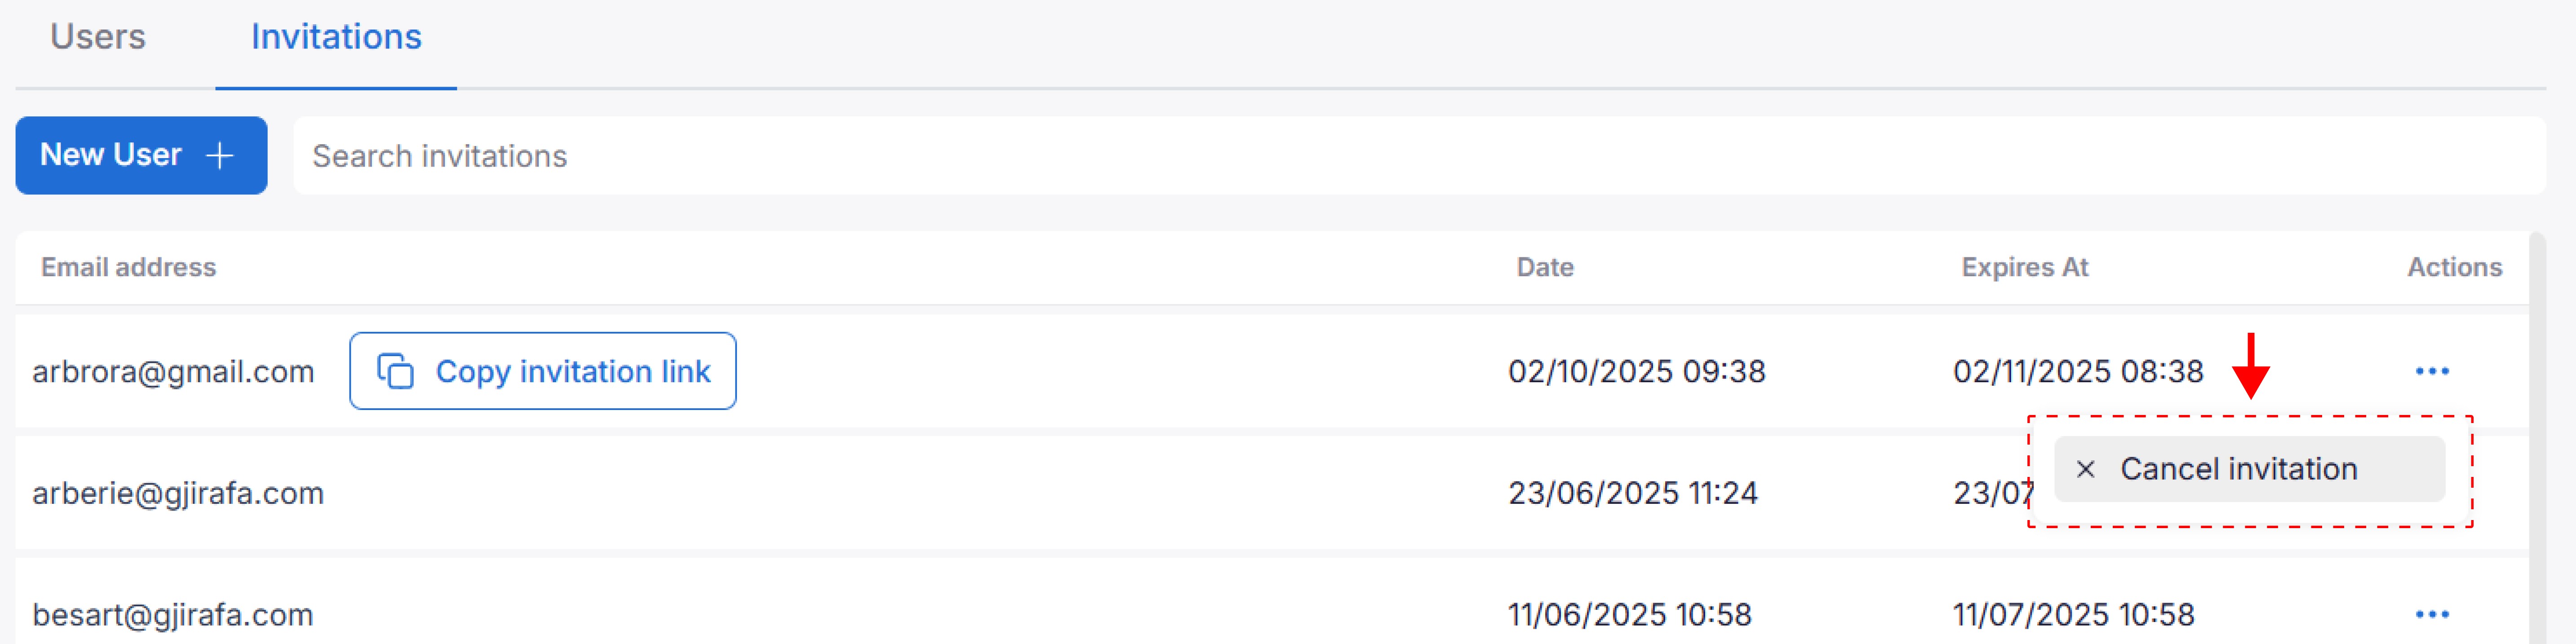The width and height of the screenshot is (2576, 644).
Task: Select the Invitations tab
Action: point(336,37)
